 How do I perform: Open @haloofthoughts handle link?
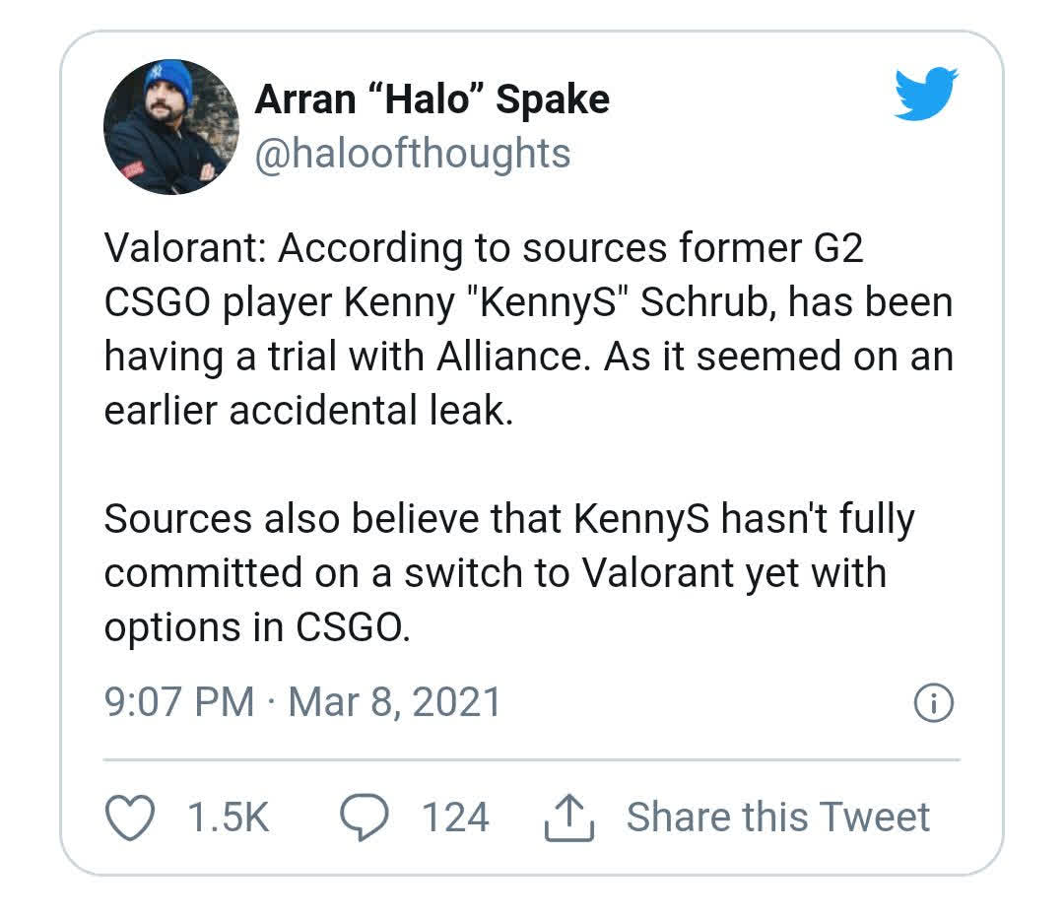413,154
